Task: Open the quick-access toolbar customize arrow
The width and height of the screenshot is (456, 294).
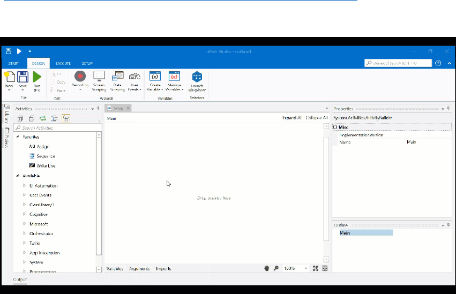Action: (29, 51)
